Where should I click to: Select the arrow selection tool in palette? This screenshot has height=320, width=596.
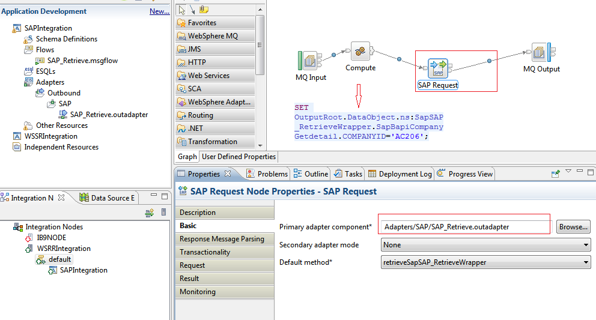click(x=181, y=10)
